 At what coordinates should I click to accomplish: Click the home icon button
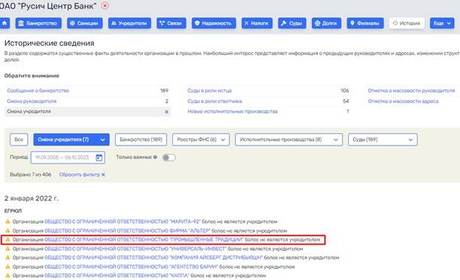(x=5, y=23)
